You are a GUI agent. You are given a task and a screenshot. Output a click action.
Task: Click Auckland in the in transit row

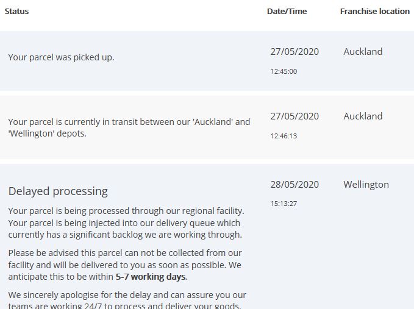click(363, 116)
